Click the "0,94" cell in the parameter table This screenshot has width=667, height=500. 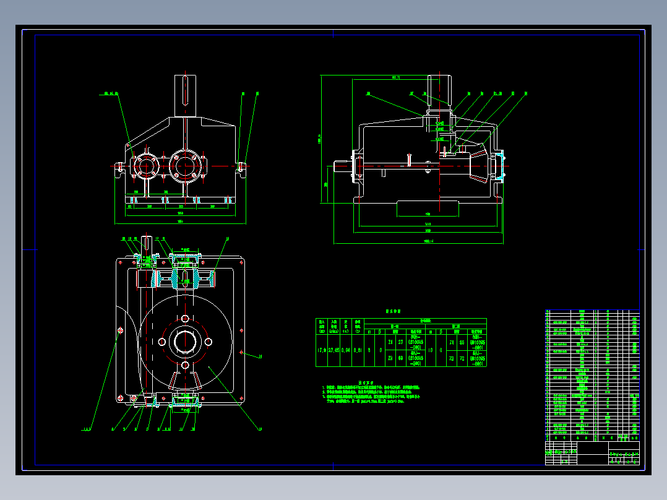pyautogui.click(x=346, y=350)
